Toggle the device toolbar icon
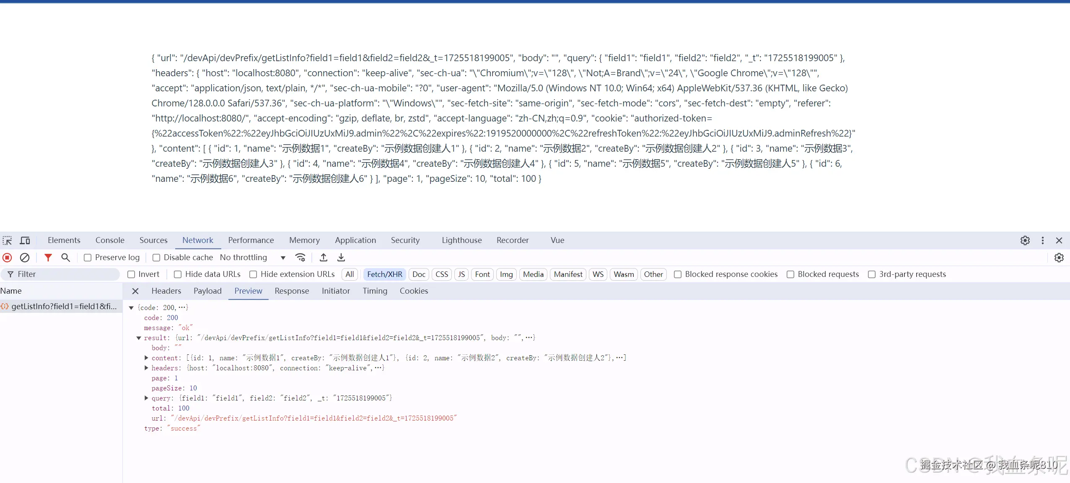 point(25,240)
